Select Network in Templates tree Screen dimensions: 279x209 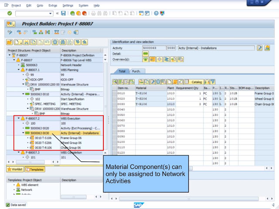[27, 190]
